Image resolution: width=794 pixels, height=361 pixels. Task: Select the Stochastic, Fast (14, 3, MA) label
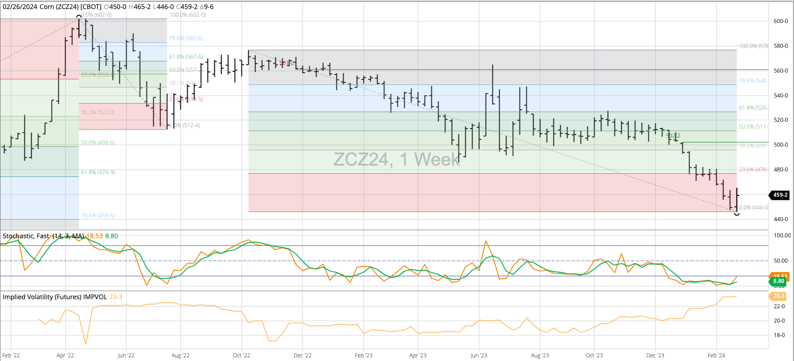pos(43,236)
